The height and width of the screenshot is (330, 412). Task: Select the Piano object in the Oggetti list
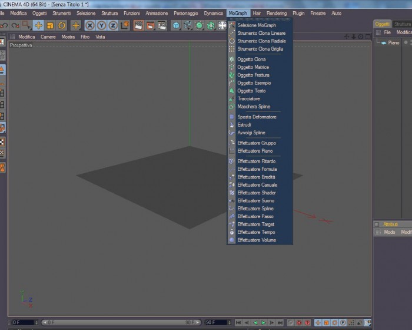[393, 42]
